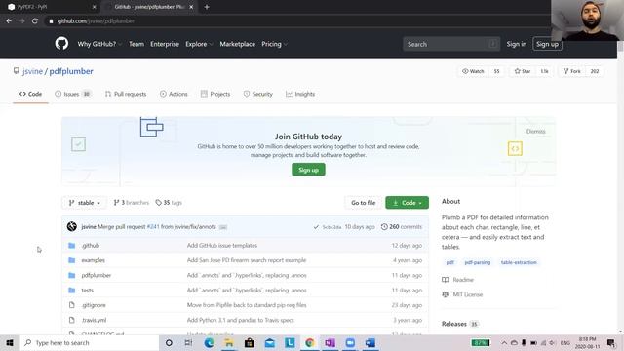The height and width of the screenshot is (351, 624).
Task: Select the Pull requests tab
Action: tap(126, 94)
